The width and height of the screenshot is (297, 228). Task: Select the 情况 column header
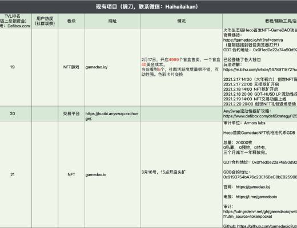tap(182, 21)
